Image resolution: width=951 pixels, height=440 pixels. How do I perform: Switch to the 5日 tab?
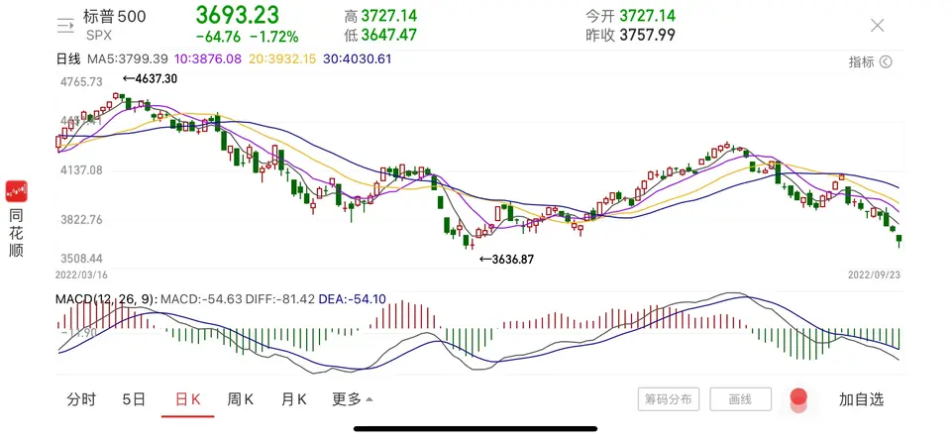(x=134, y=399)
